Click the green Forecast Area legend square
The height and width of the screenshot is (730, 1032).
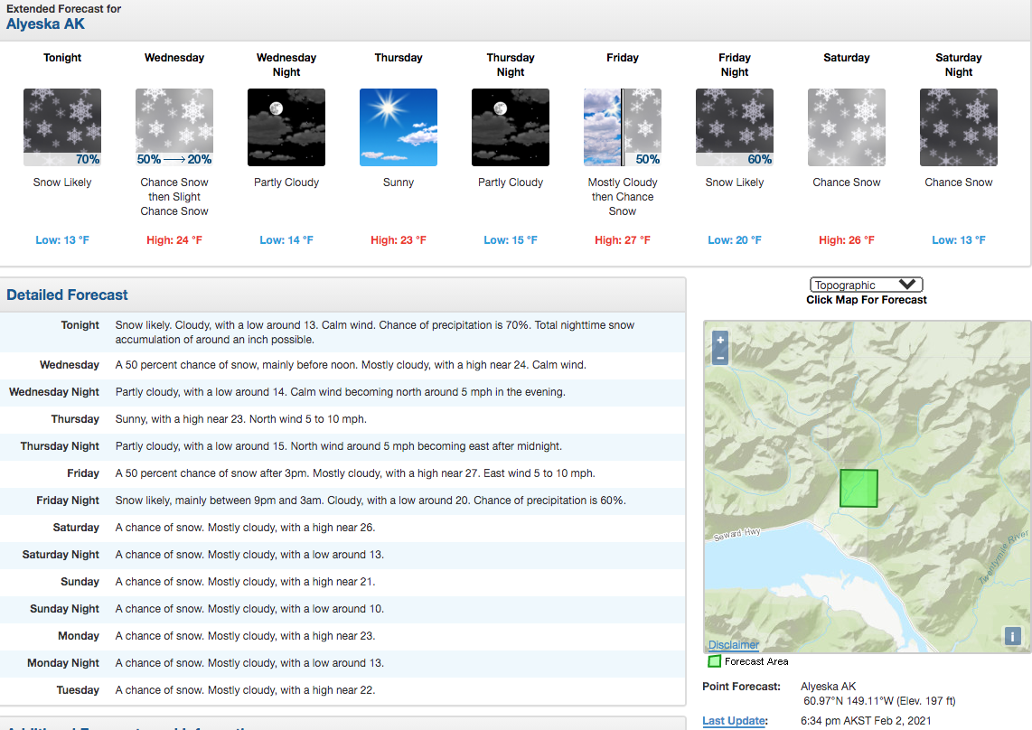tap(714, 660)
